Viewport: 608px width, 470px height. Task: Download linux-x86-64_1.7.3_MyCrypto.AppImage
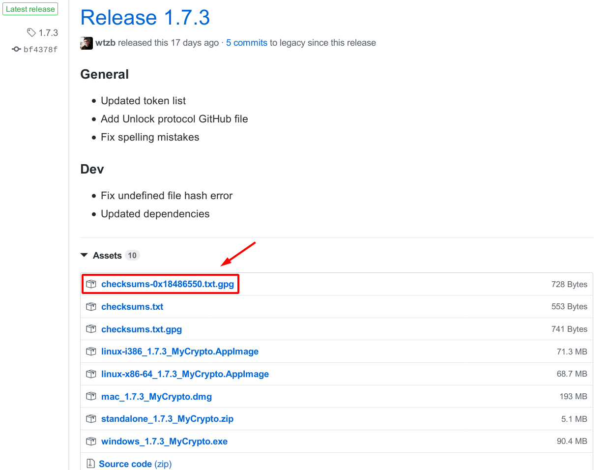click(x=185, y=374)
